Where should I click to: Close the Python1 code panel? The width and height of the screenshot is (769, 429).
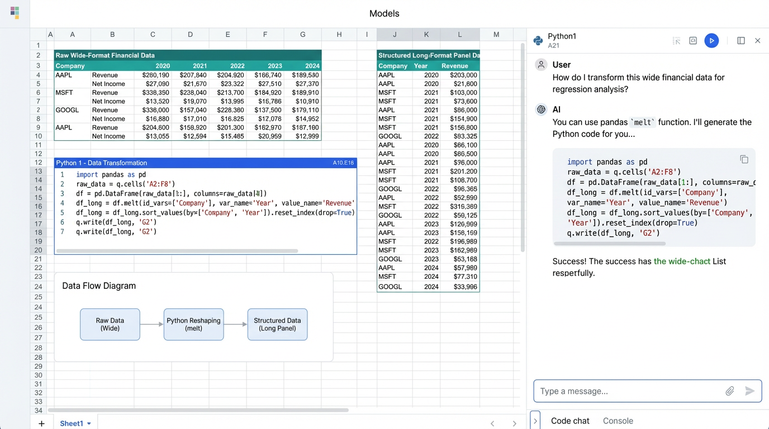[758, 41]
